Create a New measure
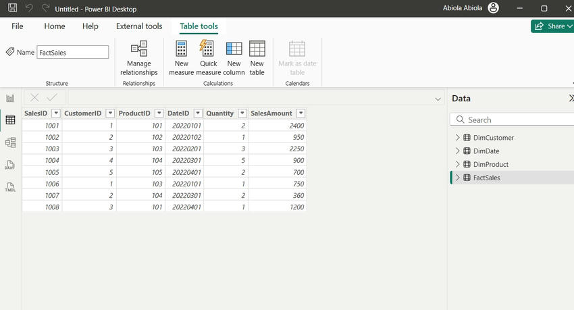 point(181,58)
